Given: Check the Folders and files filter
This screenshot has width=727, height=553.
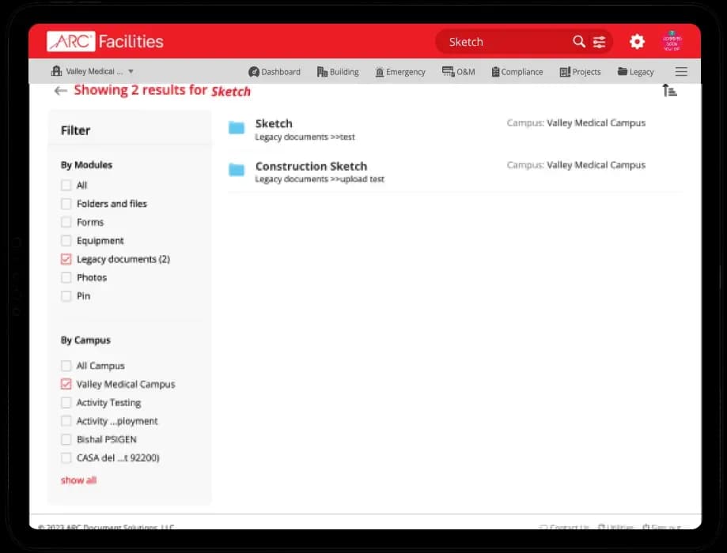Looking at the screenshot, I should coord(66,203).
